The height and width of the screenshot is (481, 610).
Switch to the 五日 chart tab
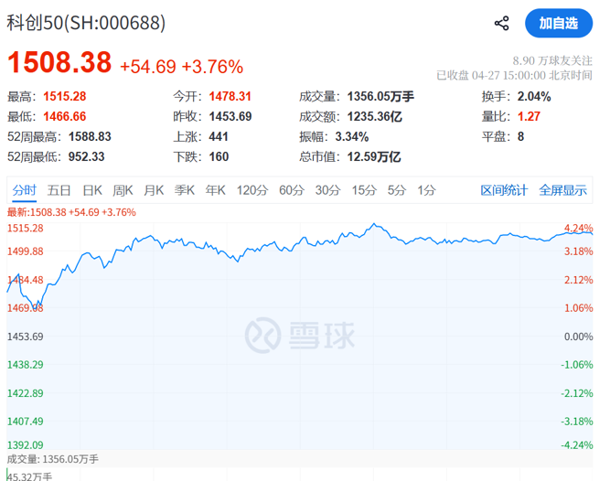tap(59, 190)
